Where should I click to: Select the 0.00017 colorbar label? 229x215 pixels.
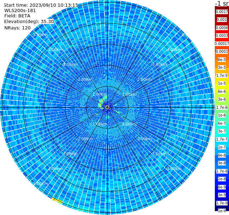[222, 44]
